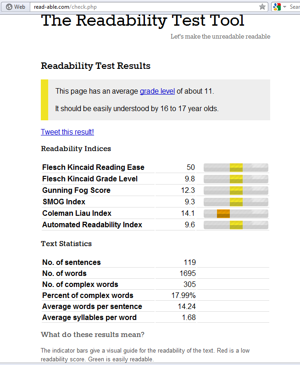Click the Flesch Kincaid Grade Level indicator bar
Screen dimensions: 300x365
coord(236,179)
